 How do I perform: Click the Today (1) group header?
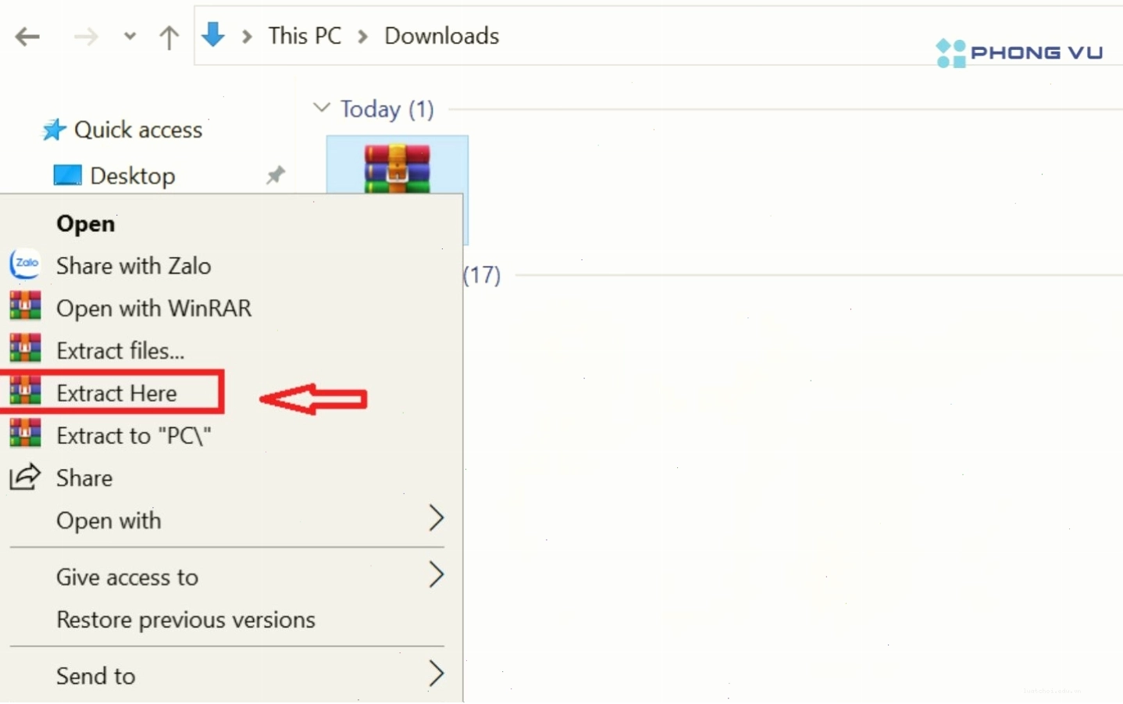(387, 109)
